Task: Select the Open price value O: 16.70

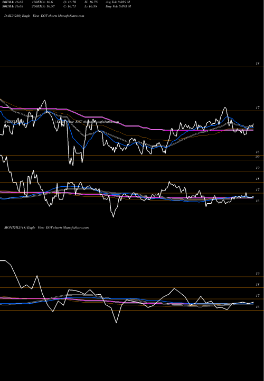Action: click(x=70, y=2)
